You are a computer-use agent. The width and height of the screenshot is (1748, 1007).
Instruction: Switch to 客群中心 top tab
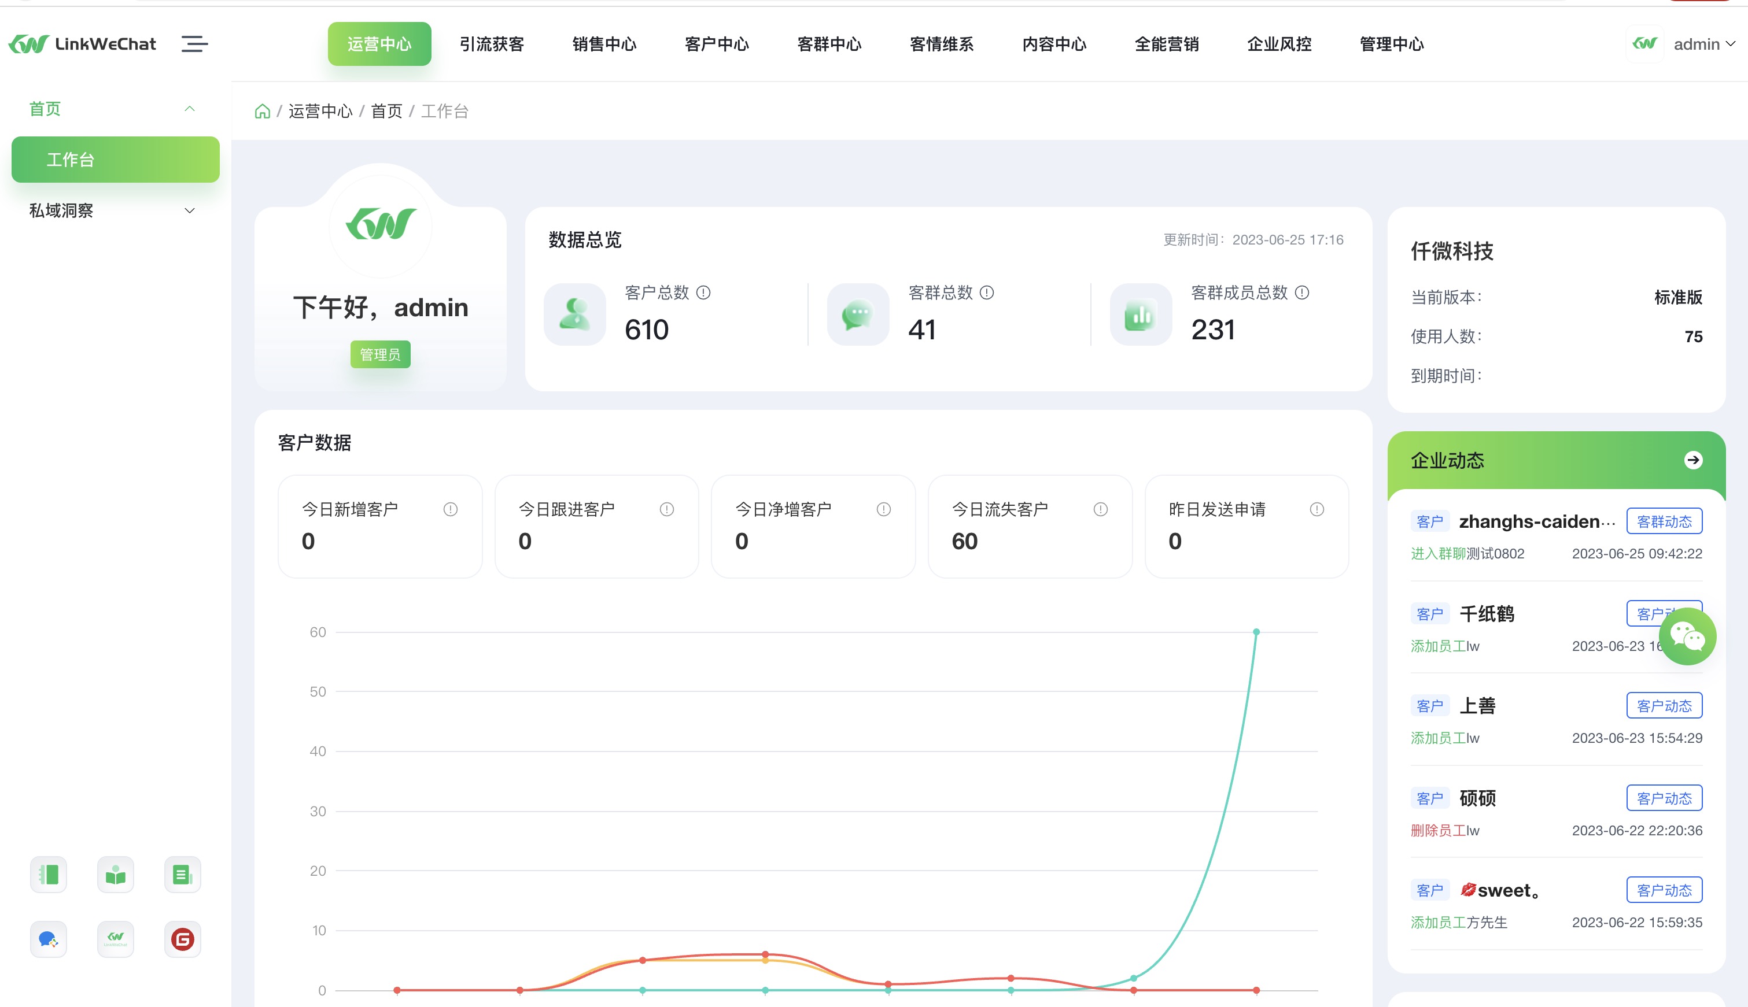pos(829,45)
